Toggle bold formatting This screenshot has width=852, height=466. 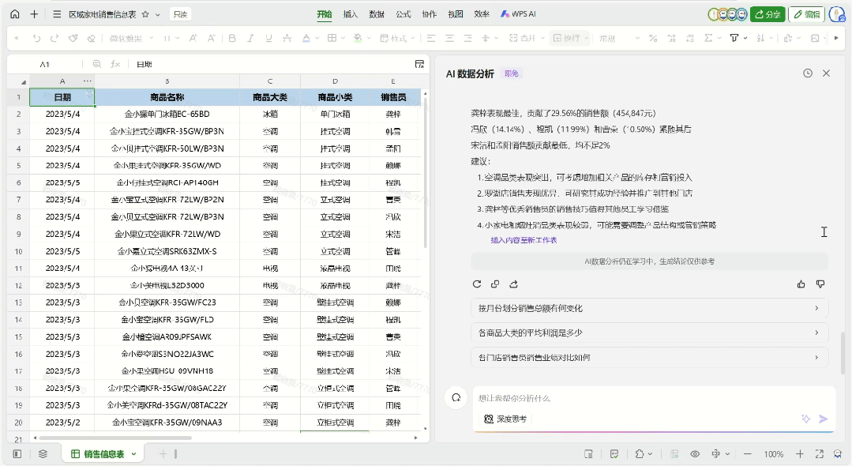click(232, 38)
